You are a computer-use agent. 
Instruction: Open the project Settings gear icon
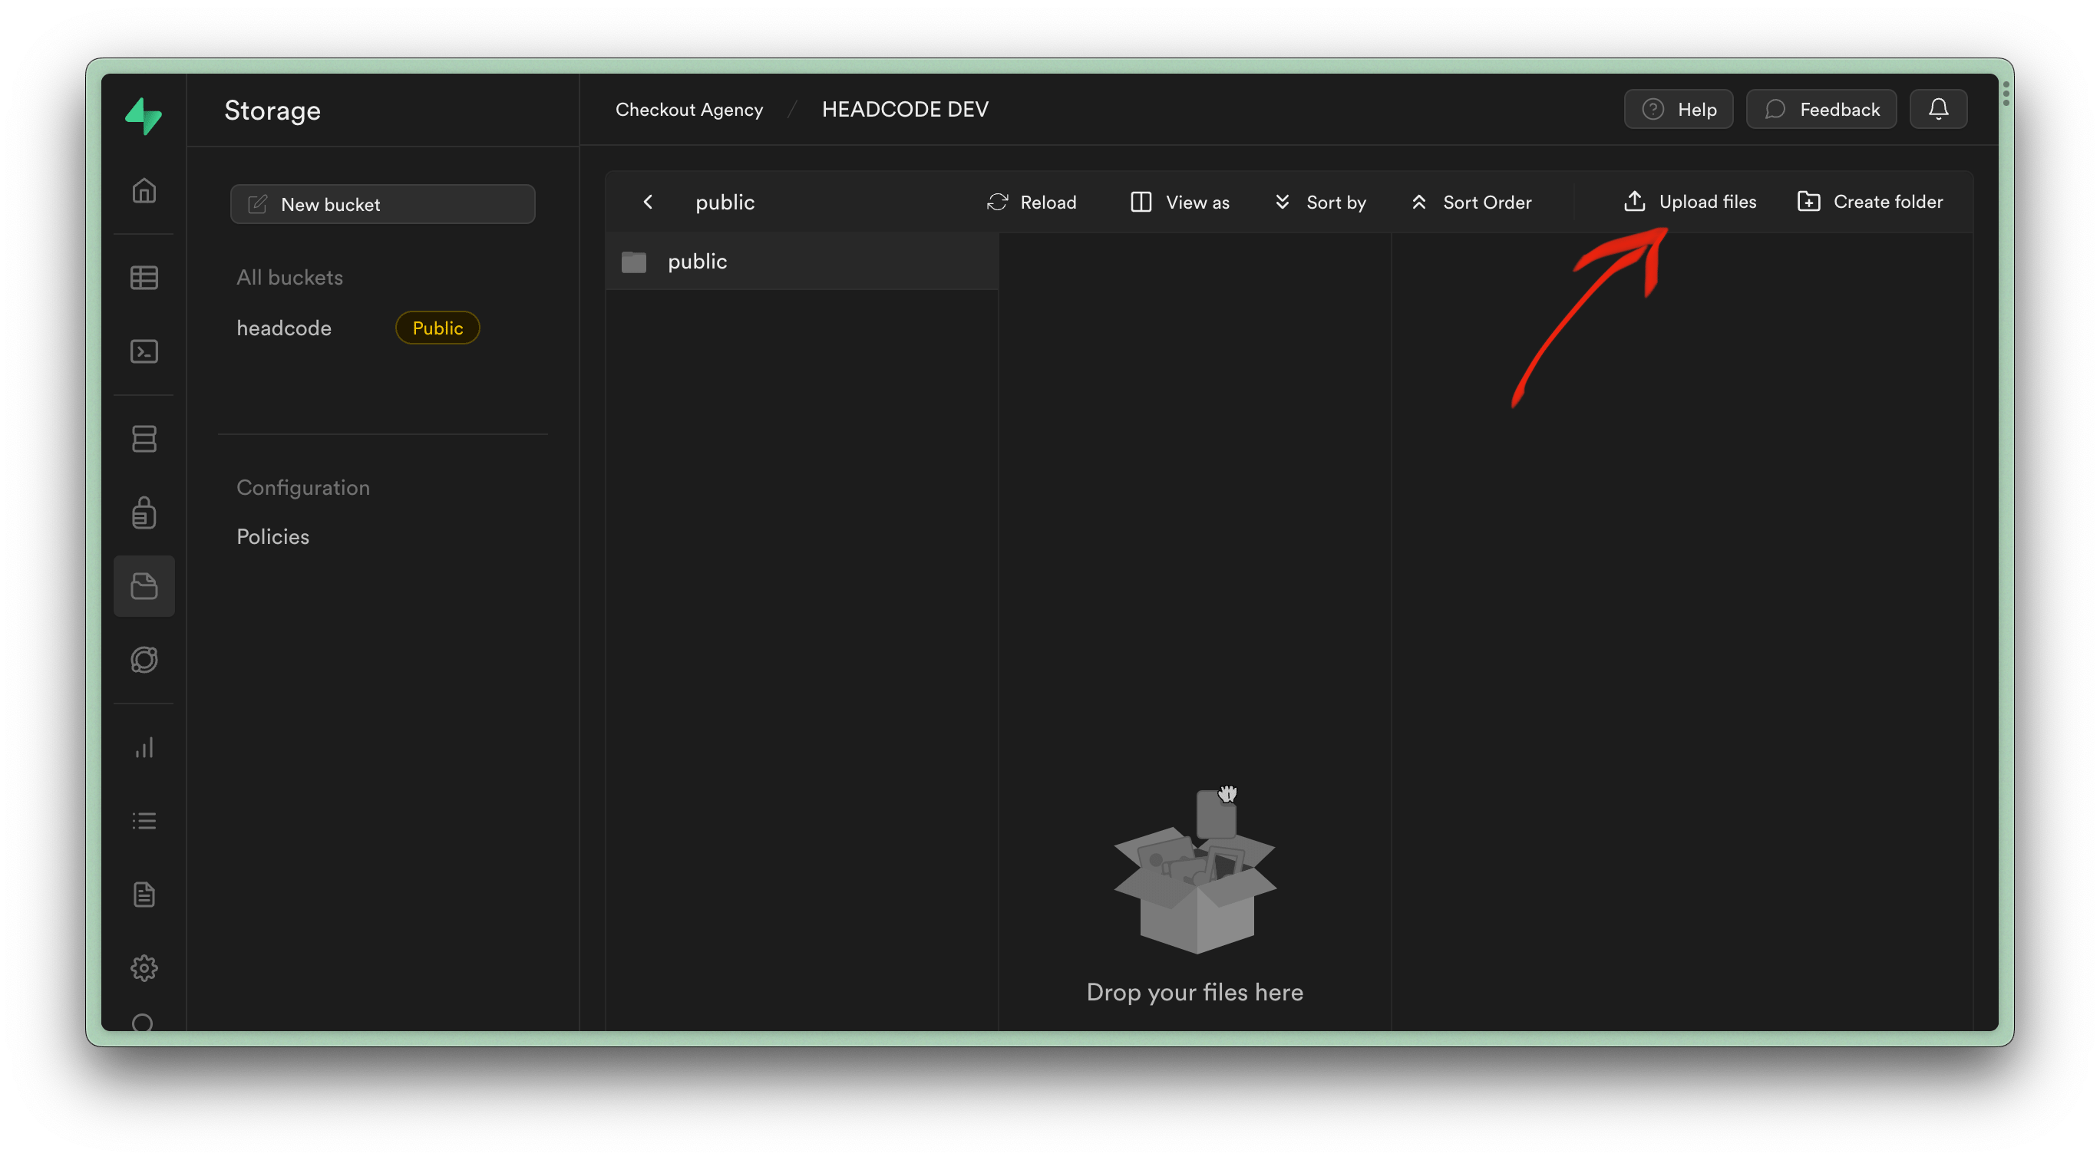144,967
